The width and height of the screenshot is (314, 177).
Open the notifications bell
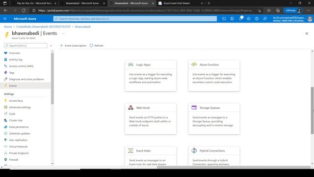(240, 19)
